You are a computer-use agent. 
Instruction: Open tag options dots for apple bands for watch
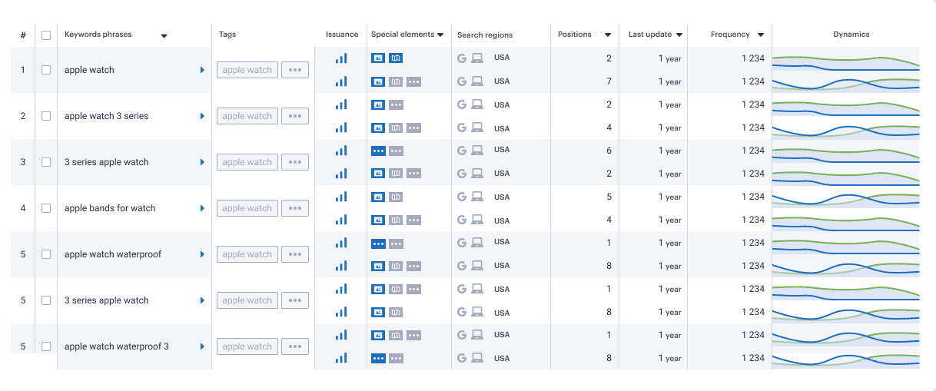(x=295, y=208)
